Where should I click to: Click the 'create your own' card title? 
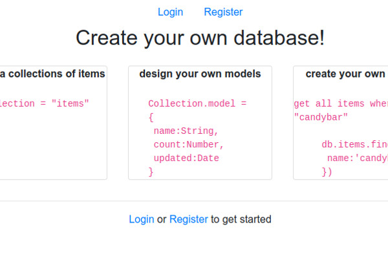tap(347, 74)
